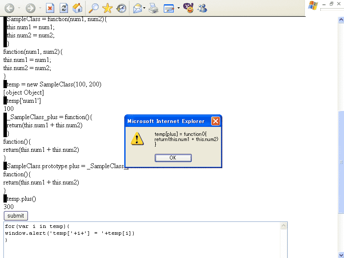Viewport: 344px width, 258px height.
Task: Click the page scrollbar down arrow
Action: point(341,255)
